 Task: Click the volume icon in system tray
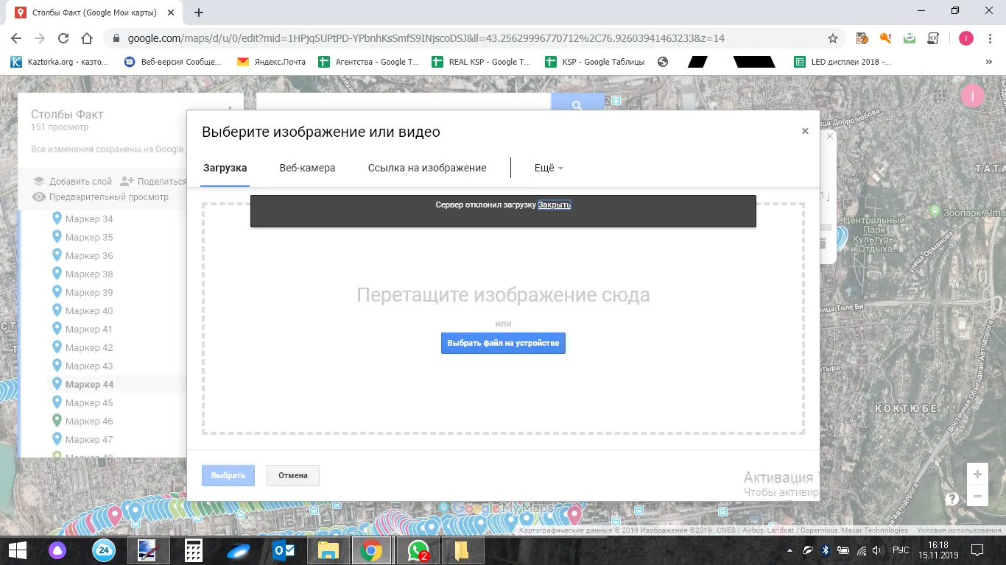point(876,550)
